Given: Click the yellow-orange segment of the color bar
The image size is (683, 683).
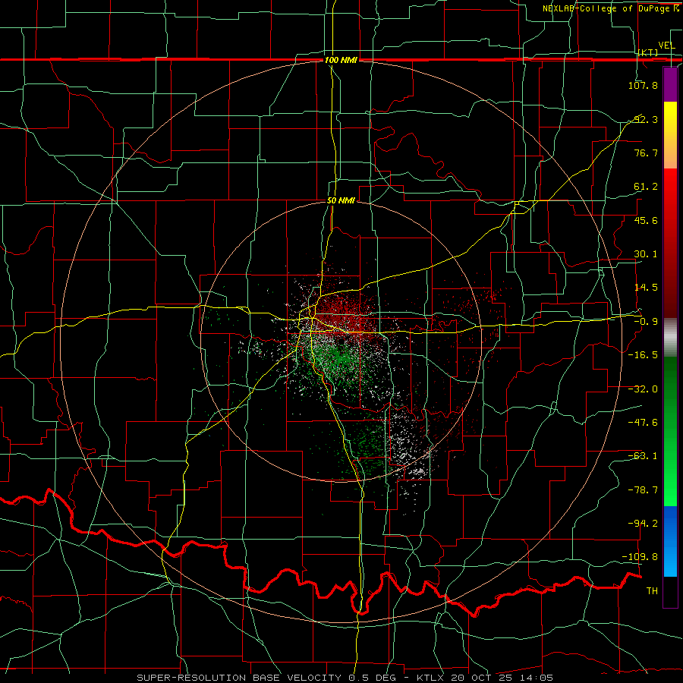Looking at the screenshot, I should [x=670, y=136].
